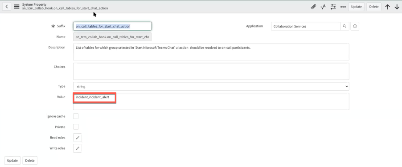This screenshot has width=402, height=167.
Task: Click the Application field label
Action: coord(254,26)
